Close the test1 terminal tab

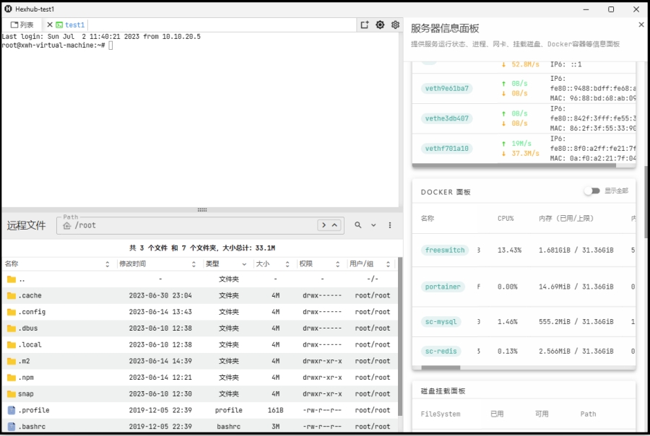click(x=50, y=25)
